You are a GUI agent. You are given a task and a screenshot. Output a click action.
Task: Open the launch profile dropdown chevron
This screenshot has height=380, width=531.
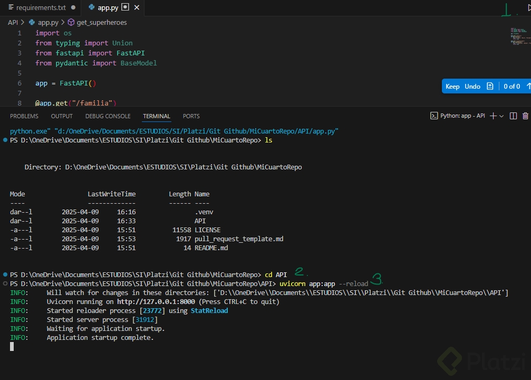(x=501, y=116)
